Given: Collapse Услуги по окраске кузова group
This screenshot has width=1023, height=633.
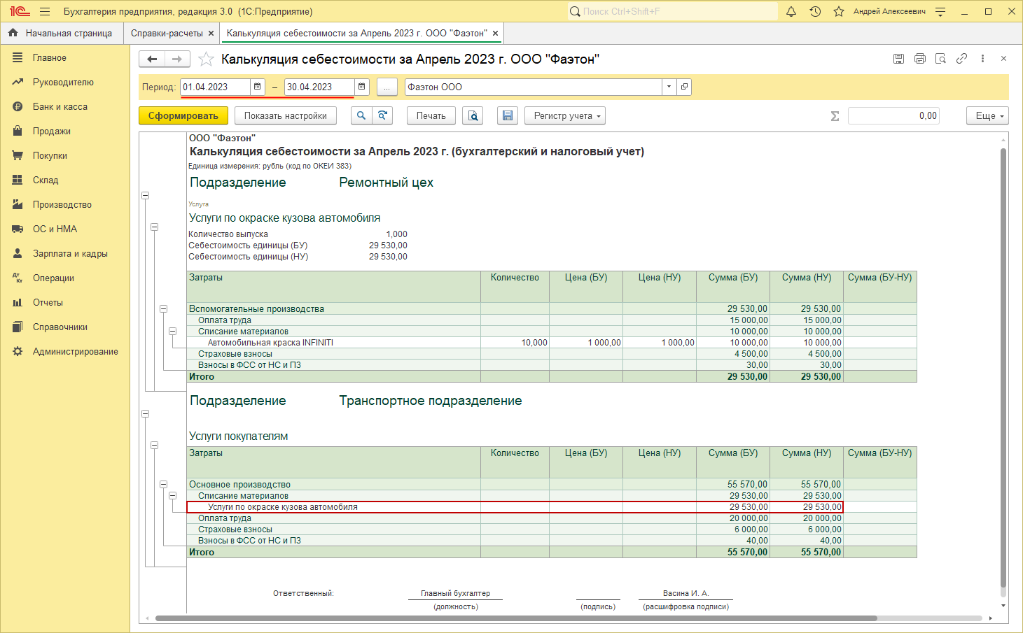Looking at the screenshot, I should [155, 227].
